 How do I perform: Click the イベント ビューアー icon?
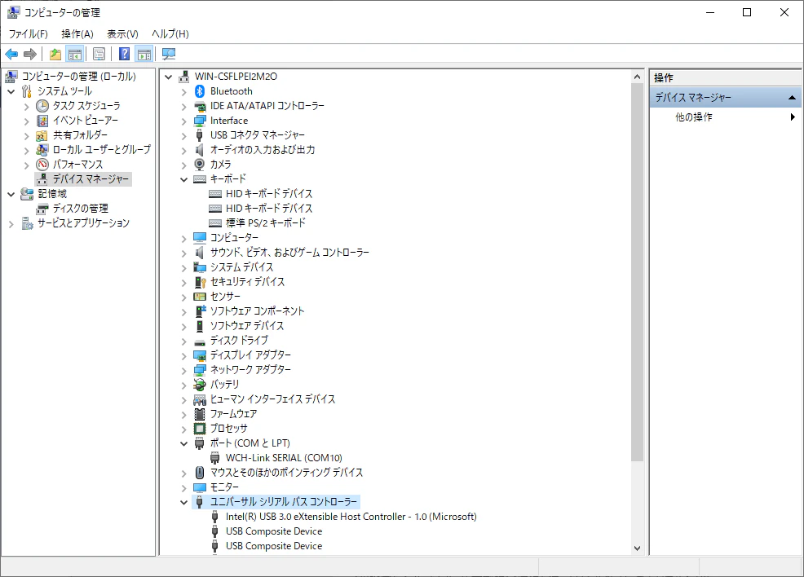click(x=42, y=121)
